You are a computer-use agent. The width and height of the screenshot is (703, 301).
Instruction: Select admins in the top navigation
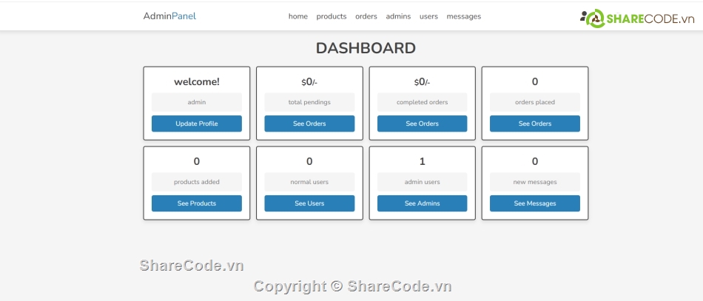[398, 16]
